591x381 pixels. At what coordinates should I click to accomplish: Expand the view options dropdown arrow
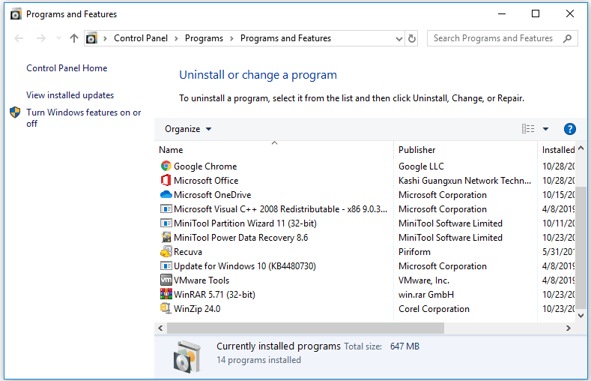545,129
